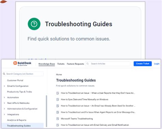This screenshot has height=129, width=162.
Task: Open Email Delivery and Email Notification article
Action: click(95, 125)
